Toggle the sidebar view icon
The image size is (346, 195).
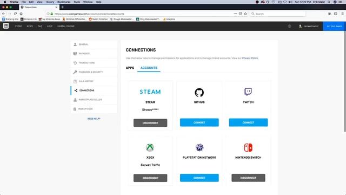336,14
